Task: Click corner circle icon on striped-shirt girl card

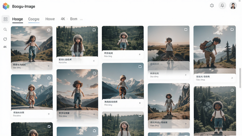Action: (49, 30)
